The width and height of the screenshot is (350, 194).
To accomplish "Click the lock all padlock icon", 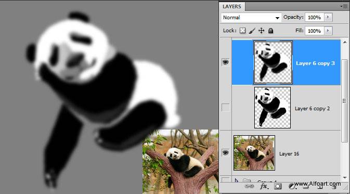I will pyautogui.click(x=270, y=31).
